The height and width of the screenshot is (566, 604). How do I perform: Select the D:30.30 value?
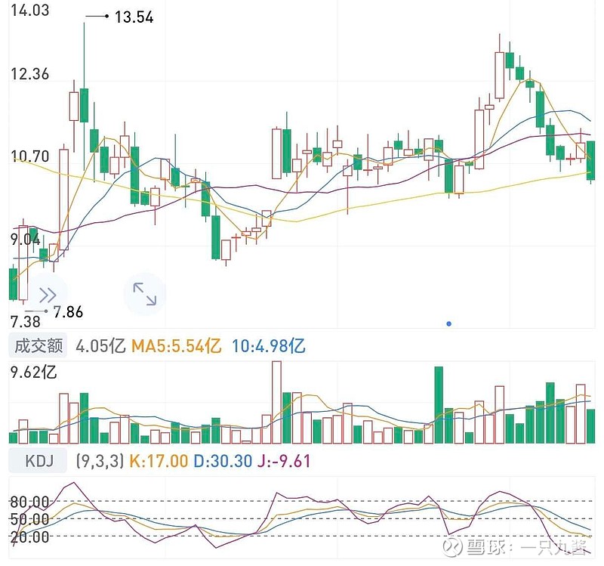point(223,461)
